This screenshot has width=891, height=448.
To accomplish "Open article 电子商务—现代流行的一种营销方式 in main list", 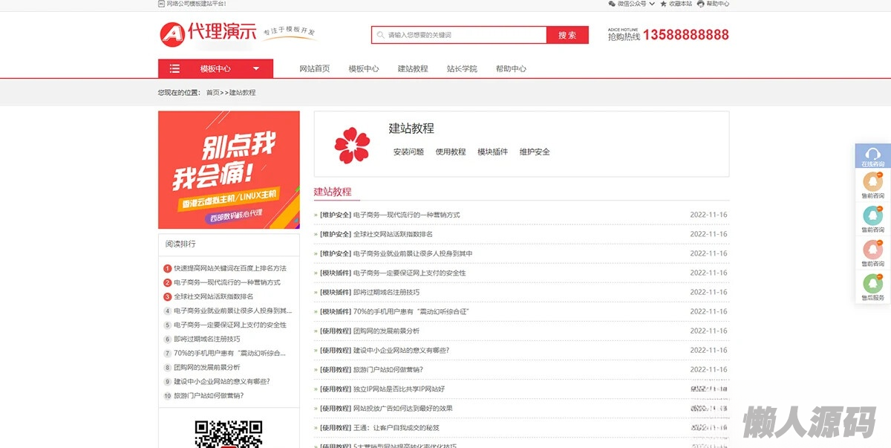I will pos(407,215).
